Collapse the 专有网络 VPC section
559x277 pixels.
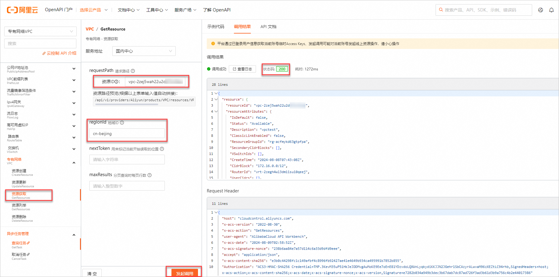[74, 163]
